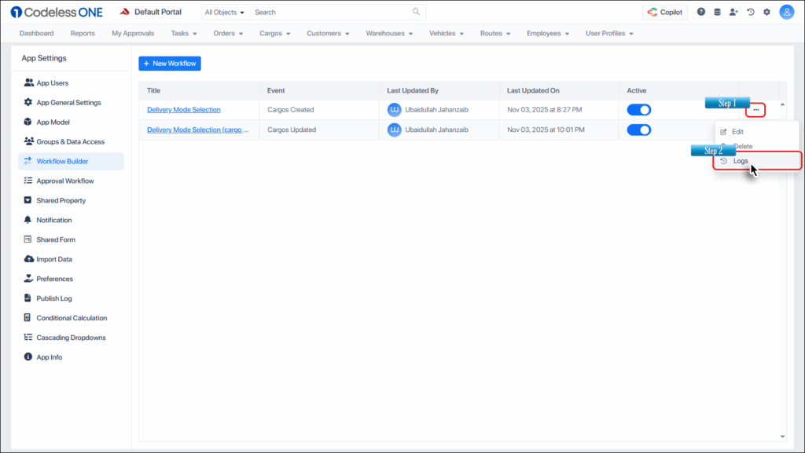Open the Delivery Mode Selection workflow link
Viewport: 805px width, 453px height.
(184, 110)
